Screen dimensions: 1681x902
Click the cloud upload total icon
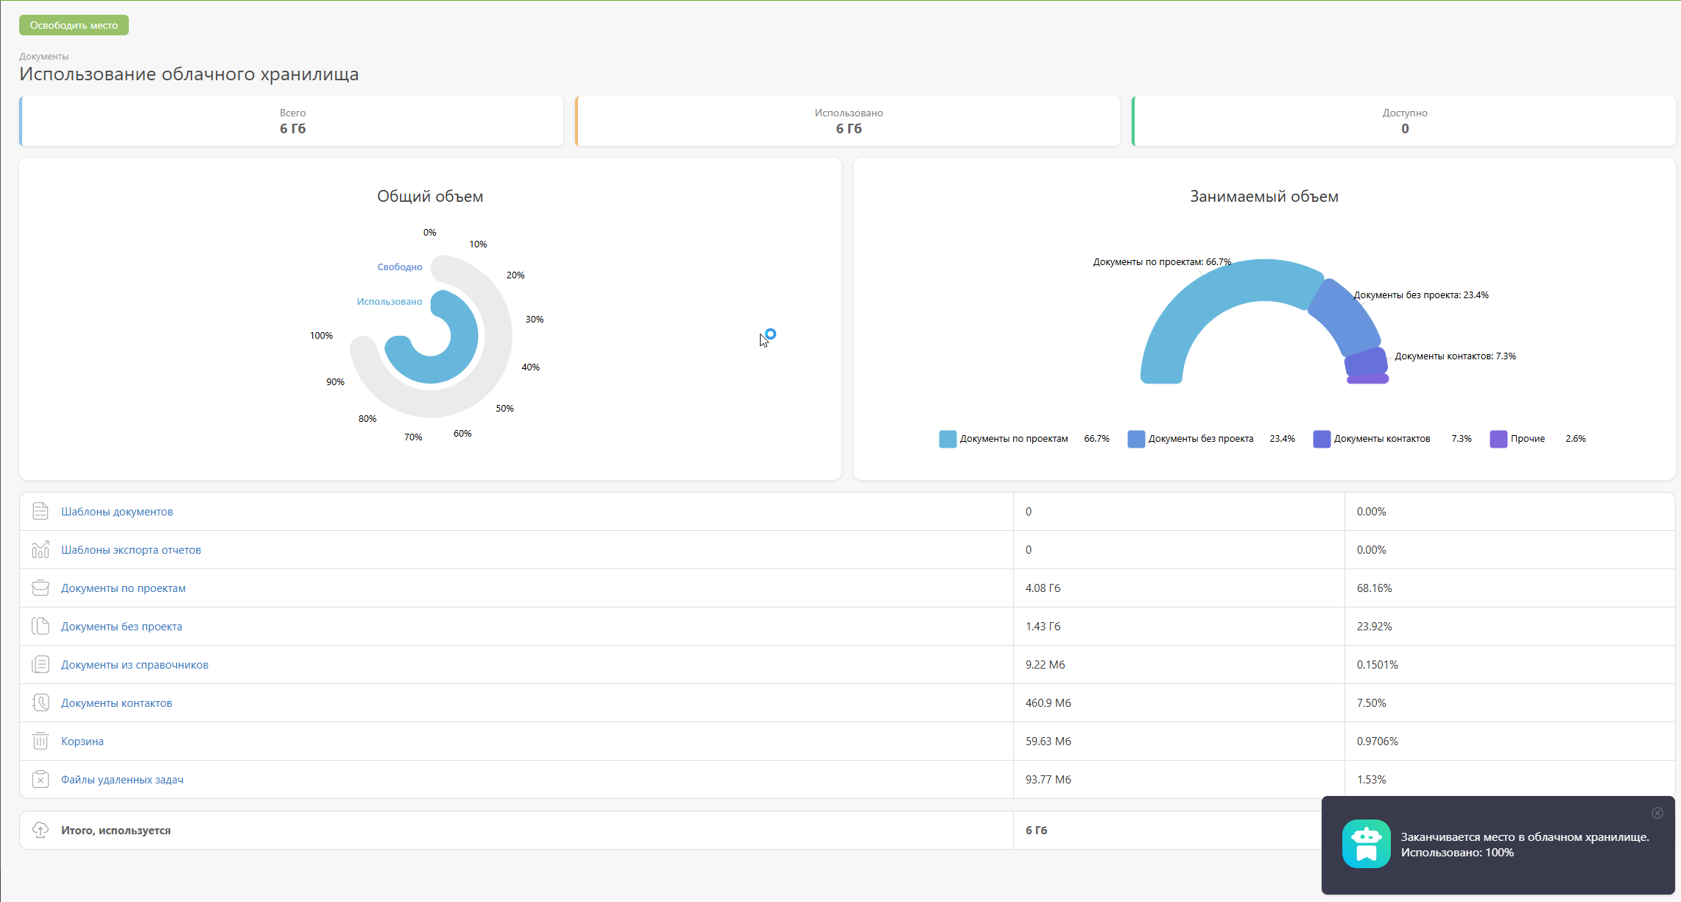(40, 830)
